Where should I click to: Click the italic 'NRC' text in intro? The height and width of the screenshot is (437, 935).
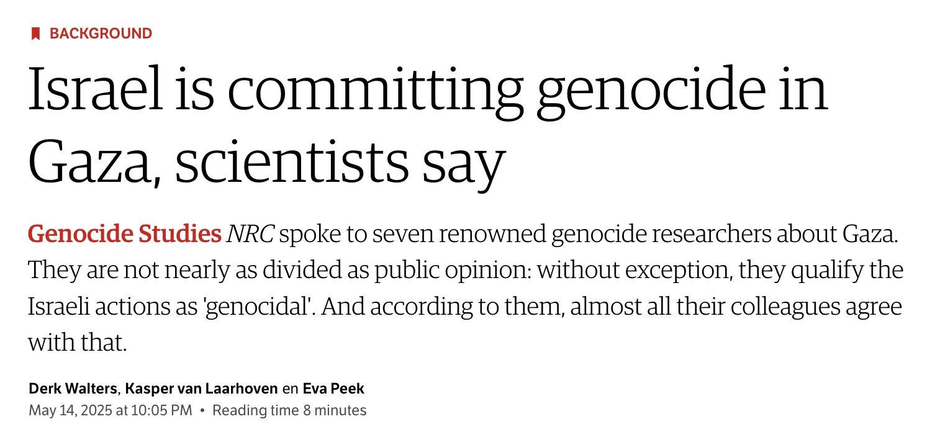(251, 235)
